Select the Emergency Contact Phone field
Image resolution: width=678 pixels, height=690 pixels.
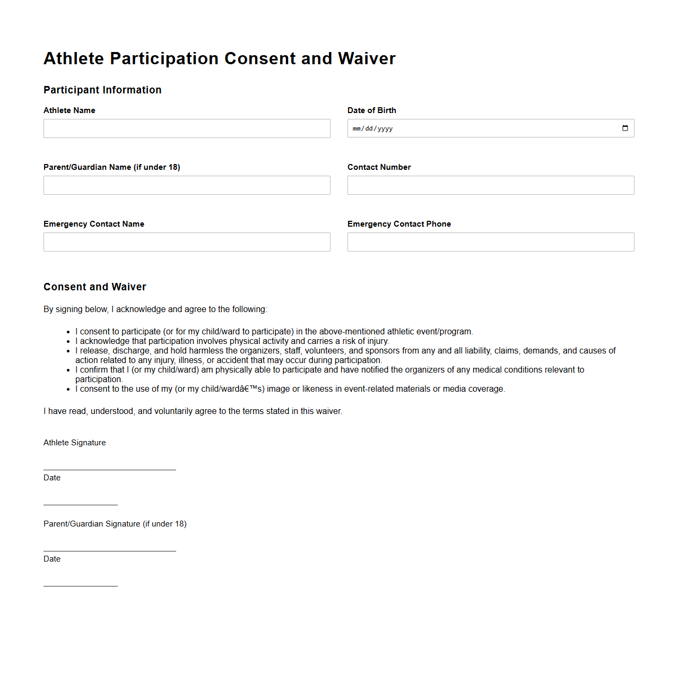[x=490, y=241]
